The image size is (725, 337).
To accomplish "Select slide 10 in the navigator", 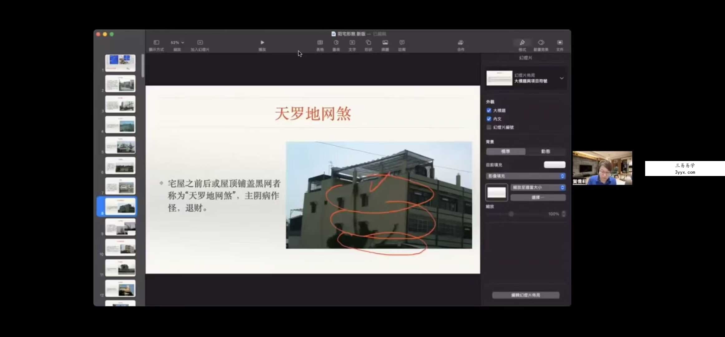I will coord(120,247).
